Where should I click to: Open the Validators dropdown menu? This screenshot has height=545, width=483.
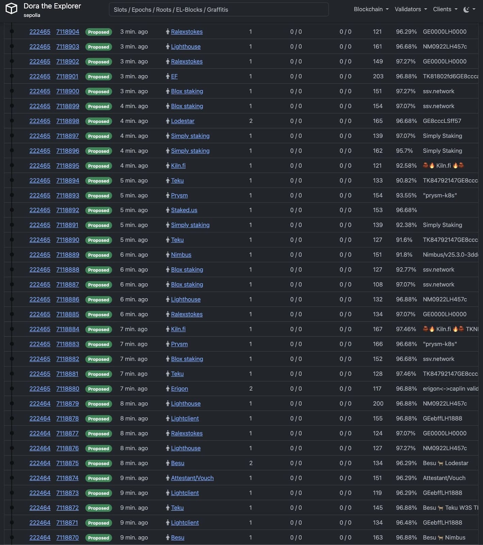click(x=410, y=9)
